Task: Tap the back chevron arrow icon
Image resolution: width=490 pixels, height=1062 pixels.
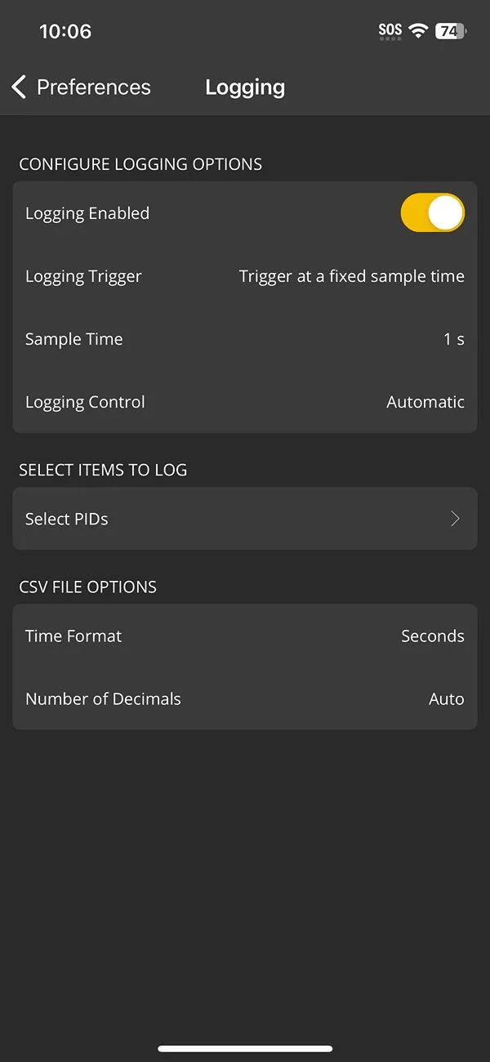Action: click(20, 87)
